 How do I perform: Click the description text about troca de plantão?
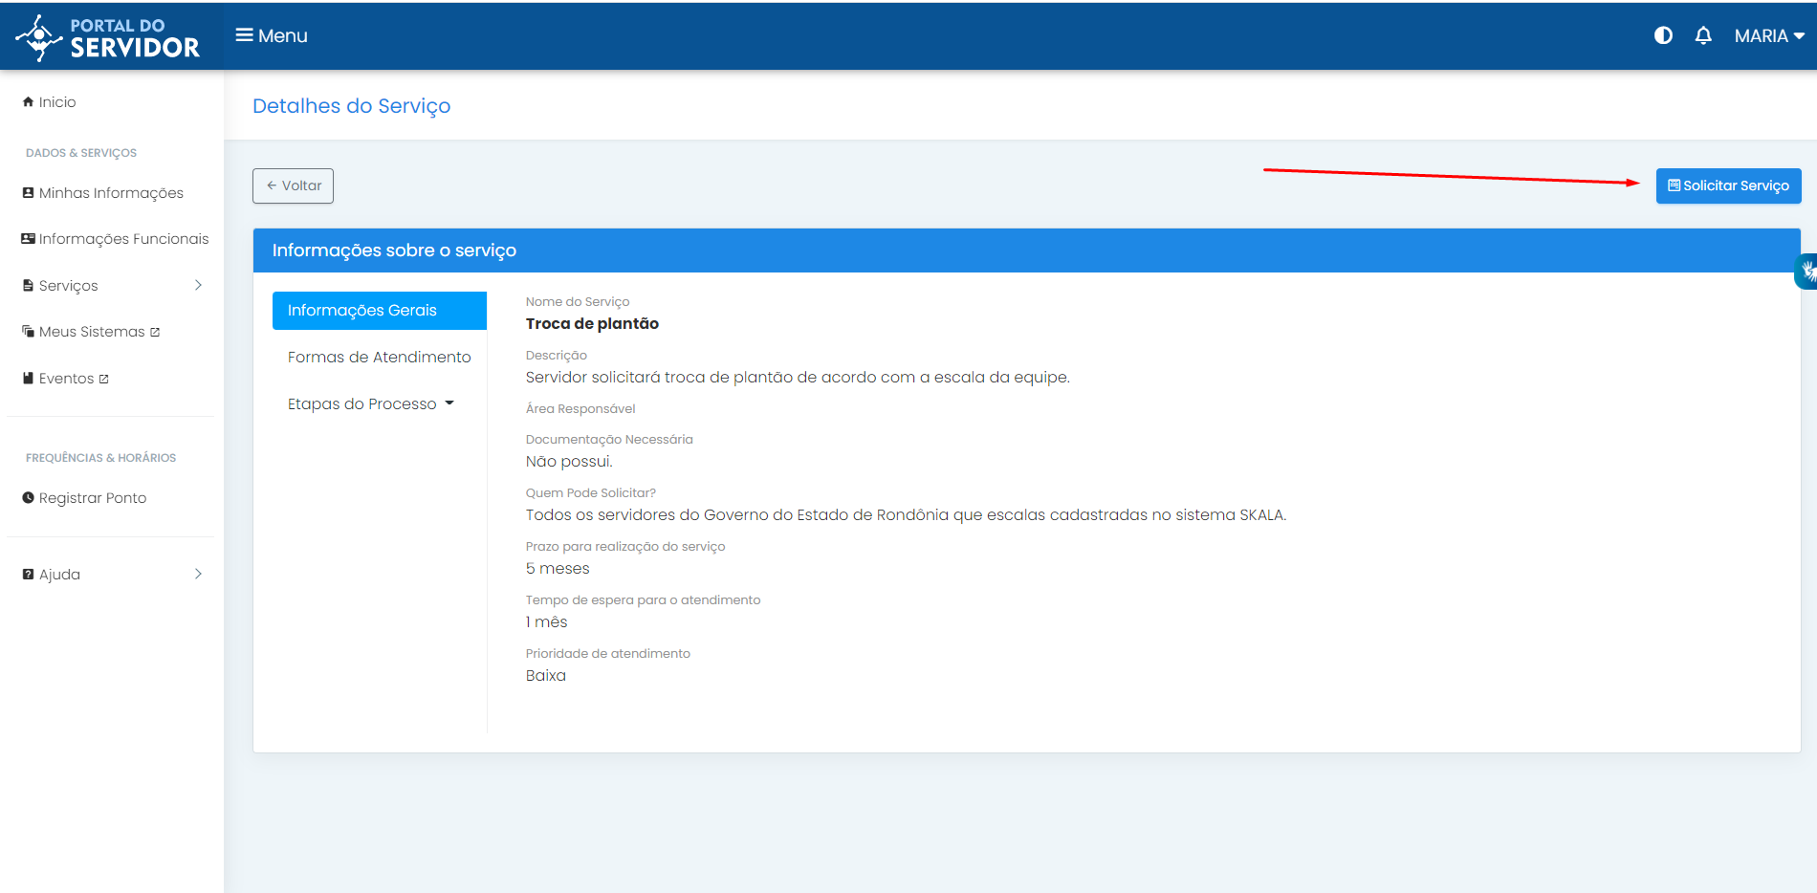798,377
